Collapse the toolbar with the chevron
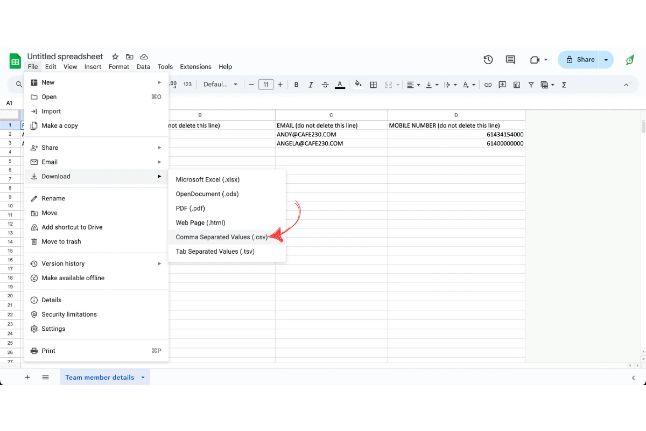This screenshot has width=646, height=431. (x=626, y=85)
